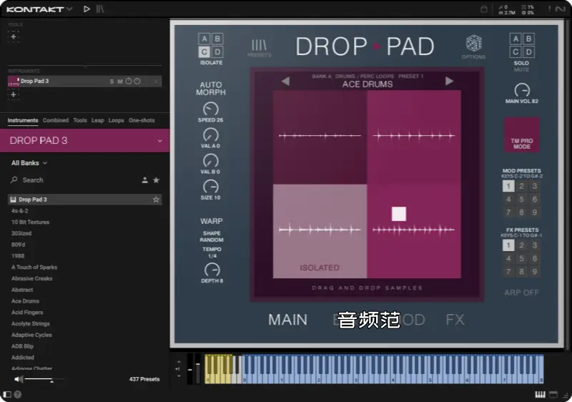Click the Main Vol knob
Screen dimensions: 572x402
click(x=522, y=90)
